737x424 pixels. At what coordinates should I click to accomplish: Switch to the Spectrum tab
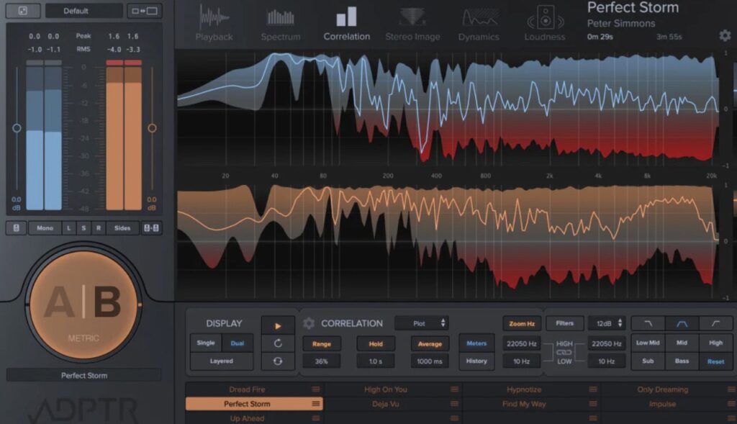point(281,22)
